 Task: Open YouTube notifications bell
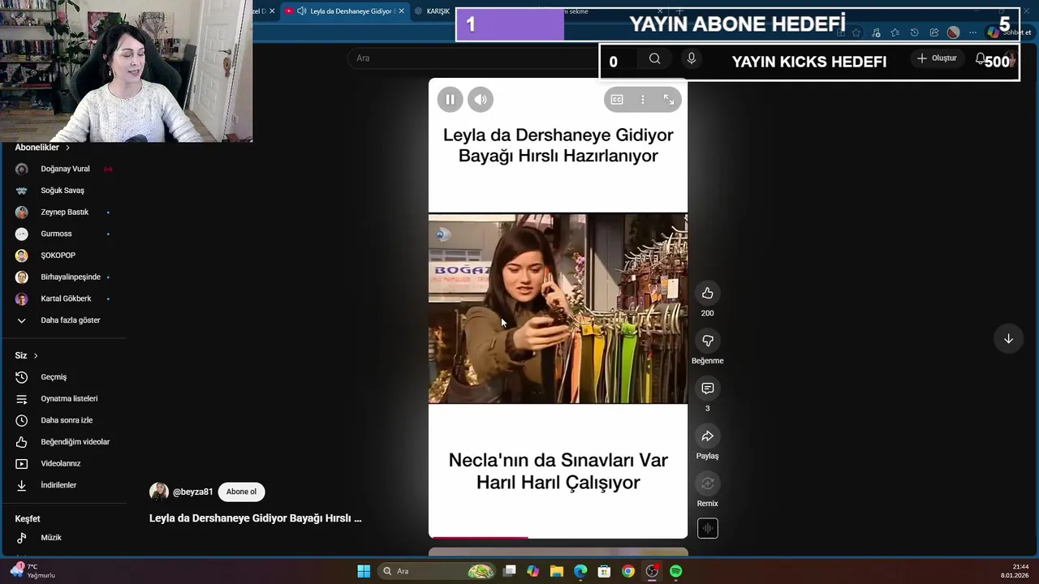coord(981,58)
